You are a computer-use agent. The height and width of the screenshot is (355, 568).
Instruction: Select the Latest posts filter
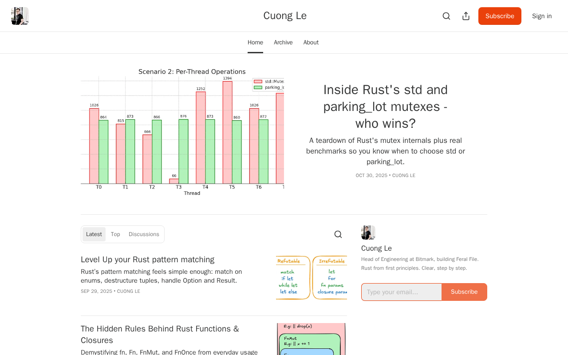94,234
